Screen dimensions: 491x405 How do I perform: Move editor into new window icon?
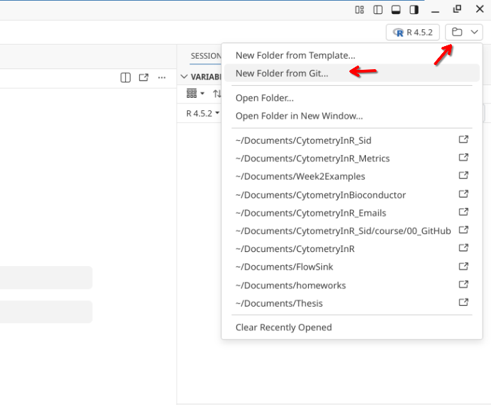click(x=144, y=78)
